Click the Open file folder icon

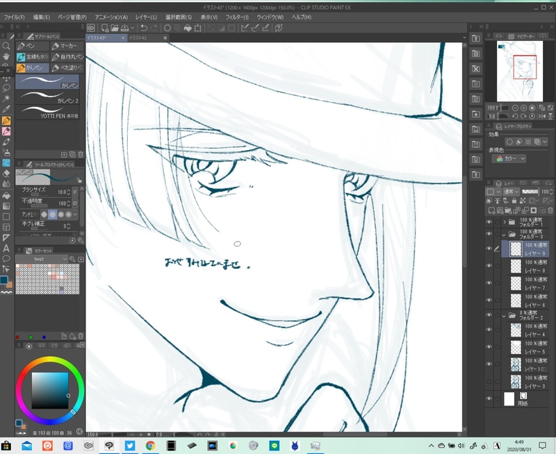[x=115, y=28]
